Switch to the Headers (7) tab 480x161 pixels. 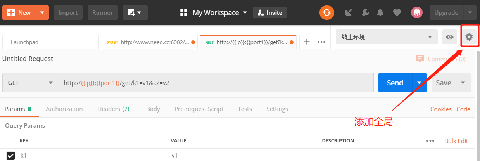point(113,109)
